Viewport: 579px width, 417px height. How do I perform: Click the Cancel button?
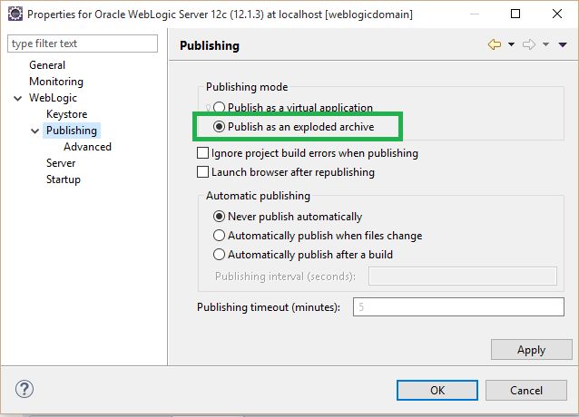coord(526,390)
